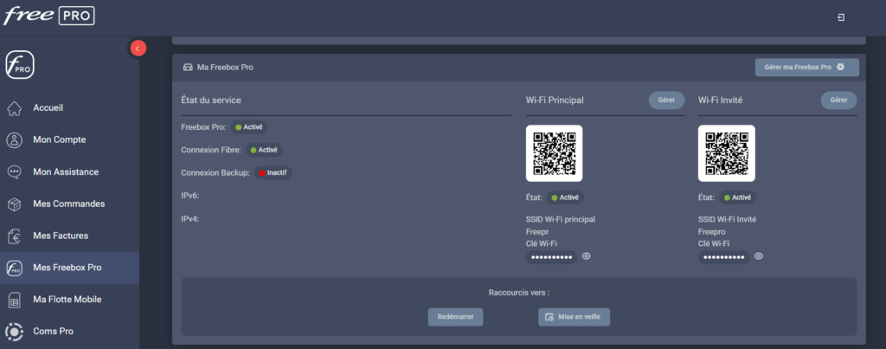The image size is (886, 349).
Task: Click the Ma Freebox Pro panel title
Action: [225, 68]
